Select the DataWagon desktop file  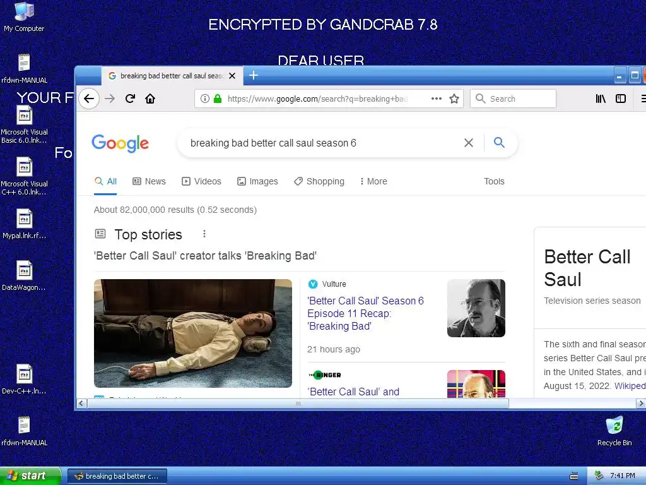coord(24,276)
